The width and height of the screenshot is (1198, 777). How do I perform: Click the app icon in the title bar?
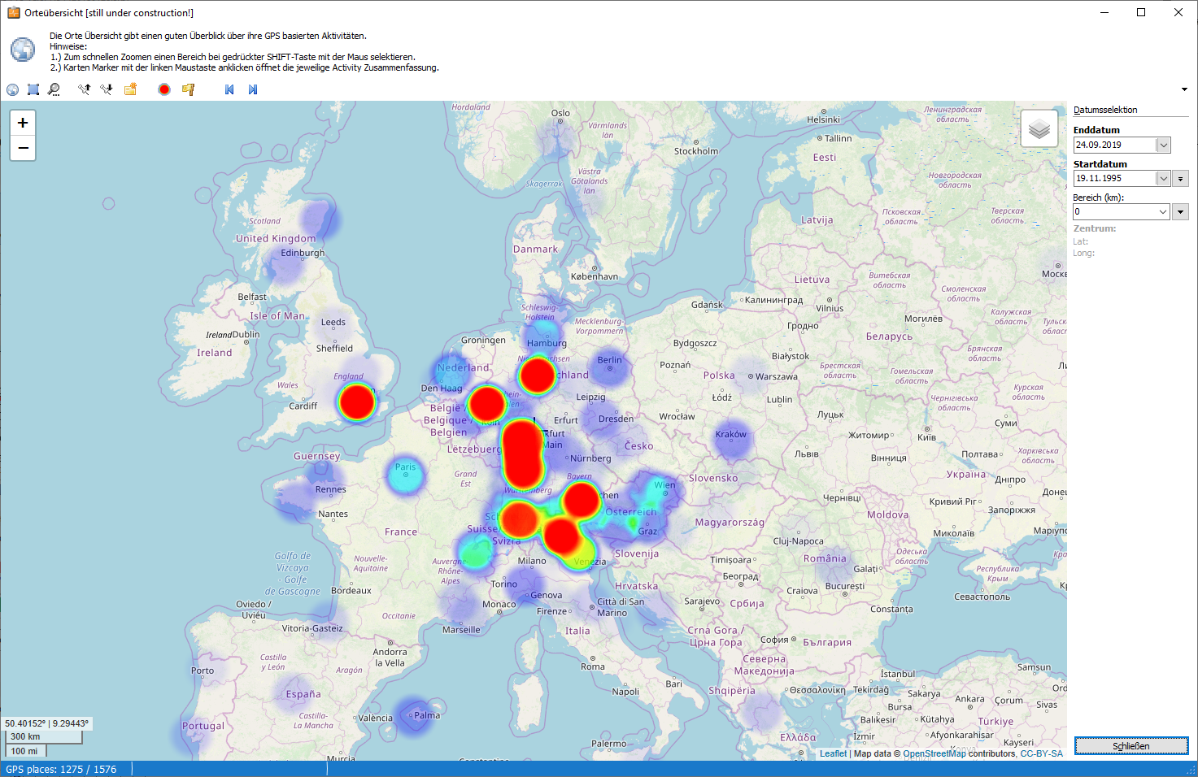(x=14, y=12)
